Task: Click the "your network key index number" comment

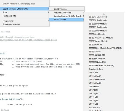Action: (x=42, y=67)
